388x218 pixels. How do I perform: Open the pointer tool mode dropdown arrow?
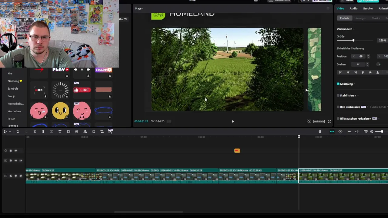(x=10, y=132)
